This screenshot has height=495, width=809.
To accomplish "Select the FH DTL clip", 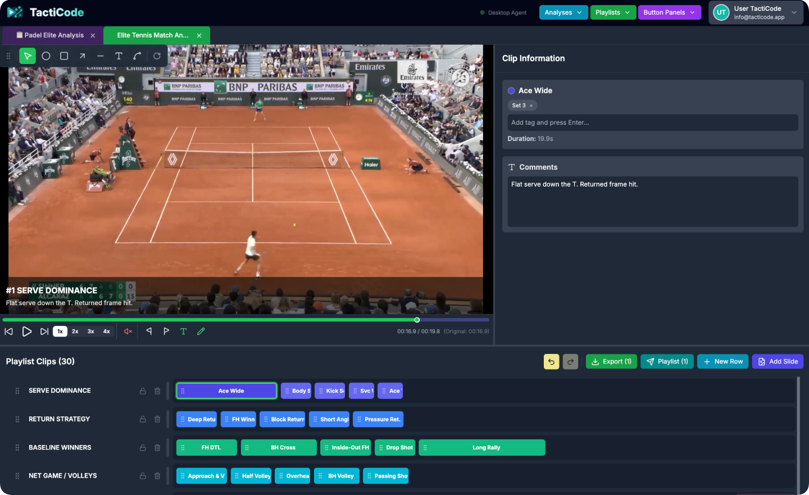I will 207,448.
